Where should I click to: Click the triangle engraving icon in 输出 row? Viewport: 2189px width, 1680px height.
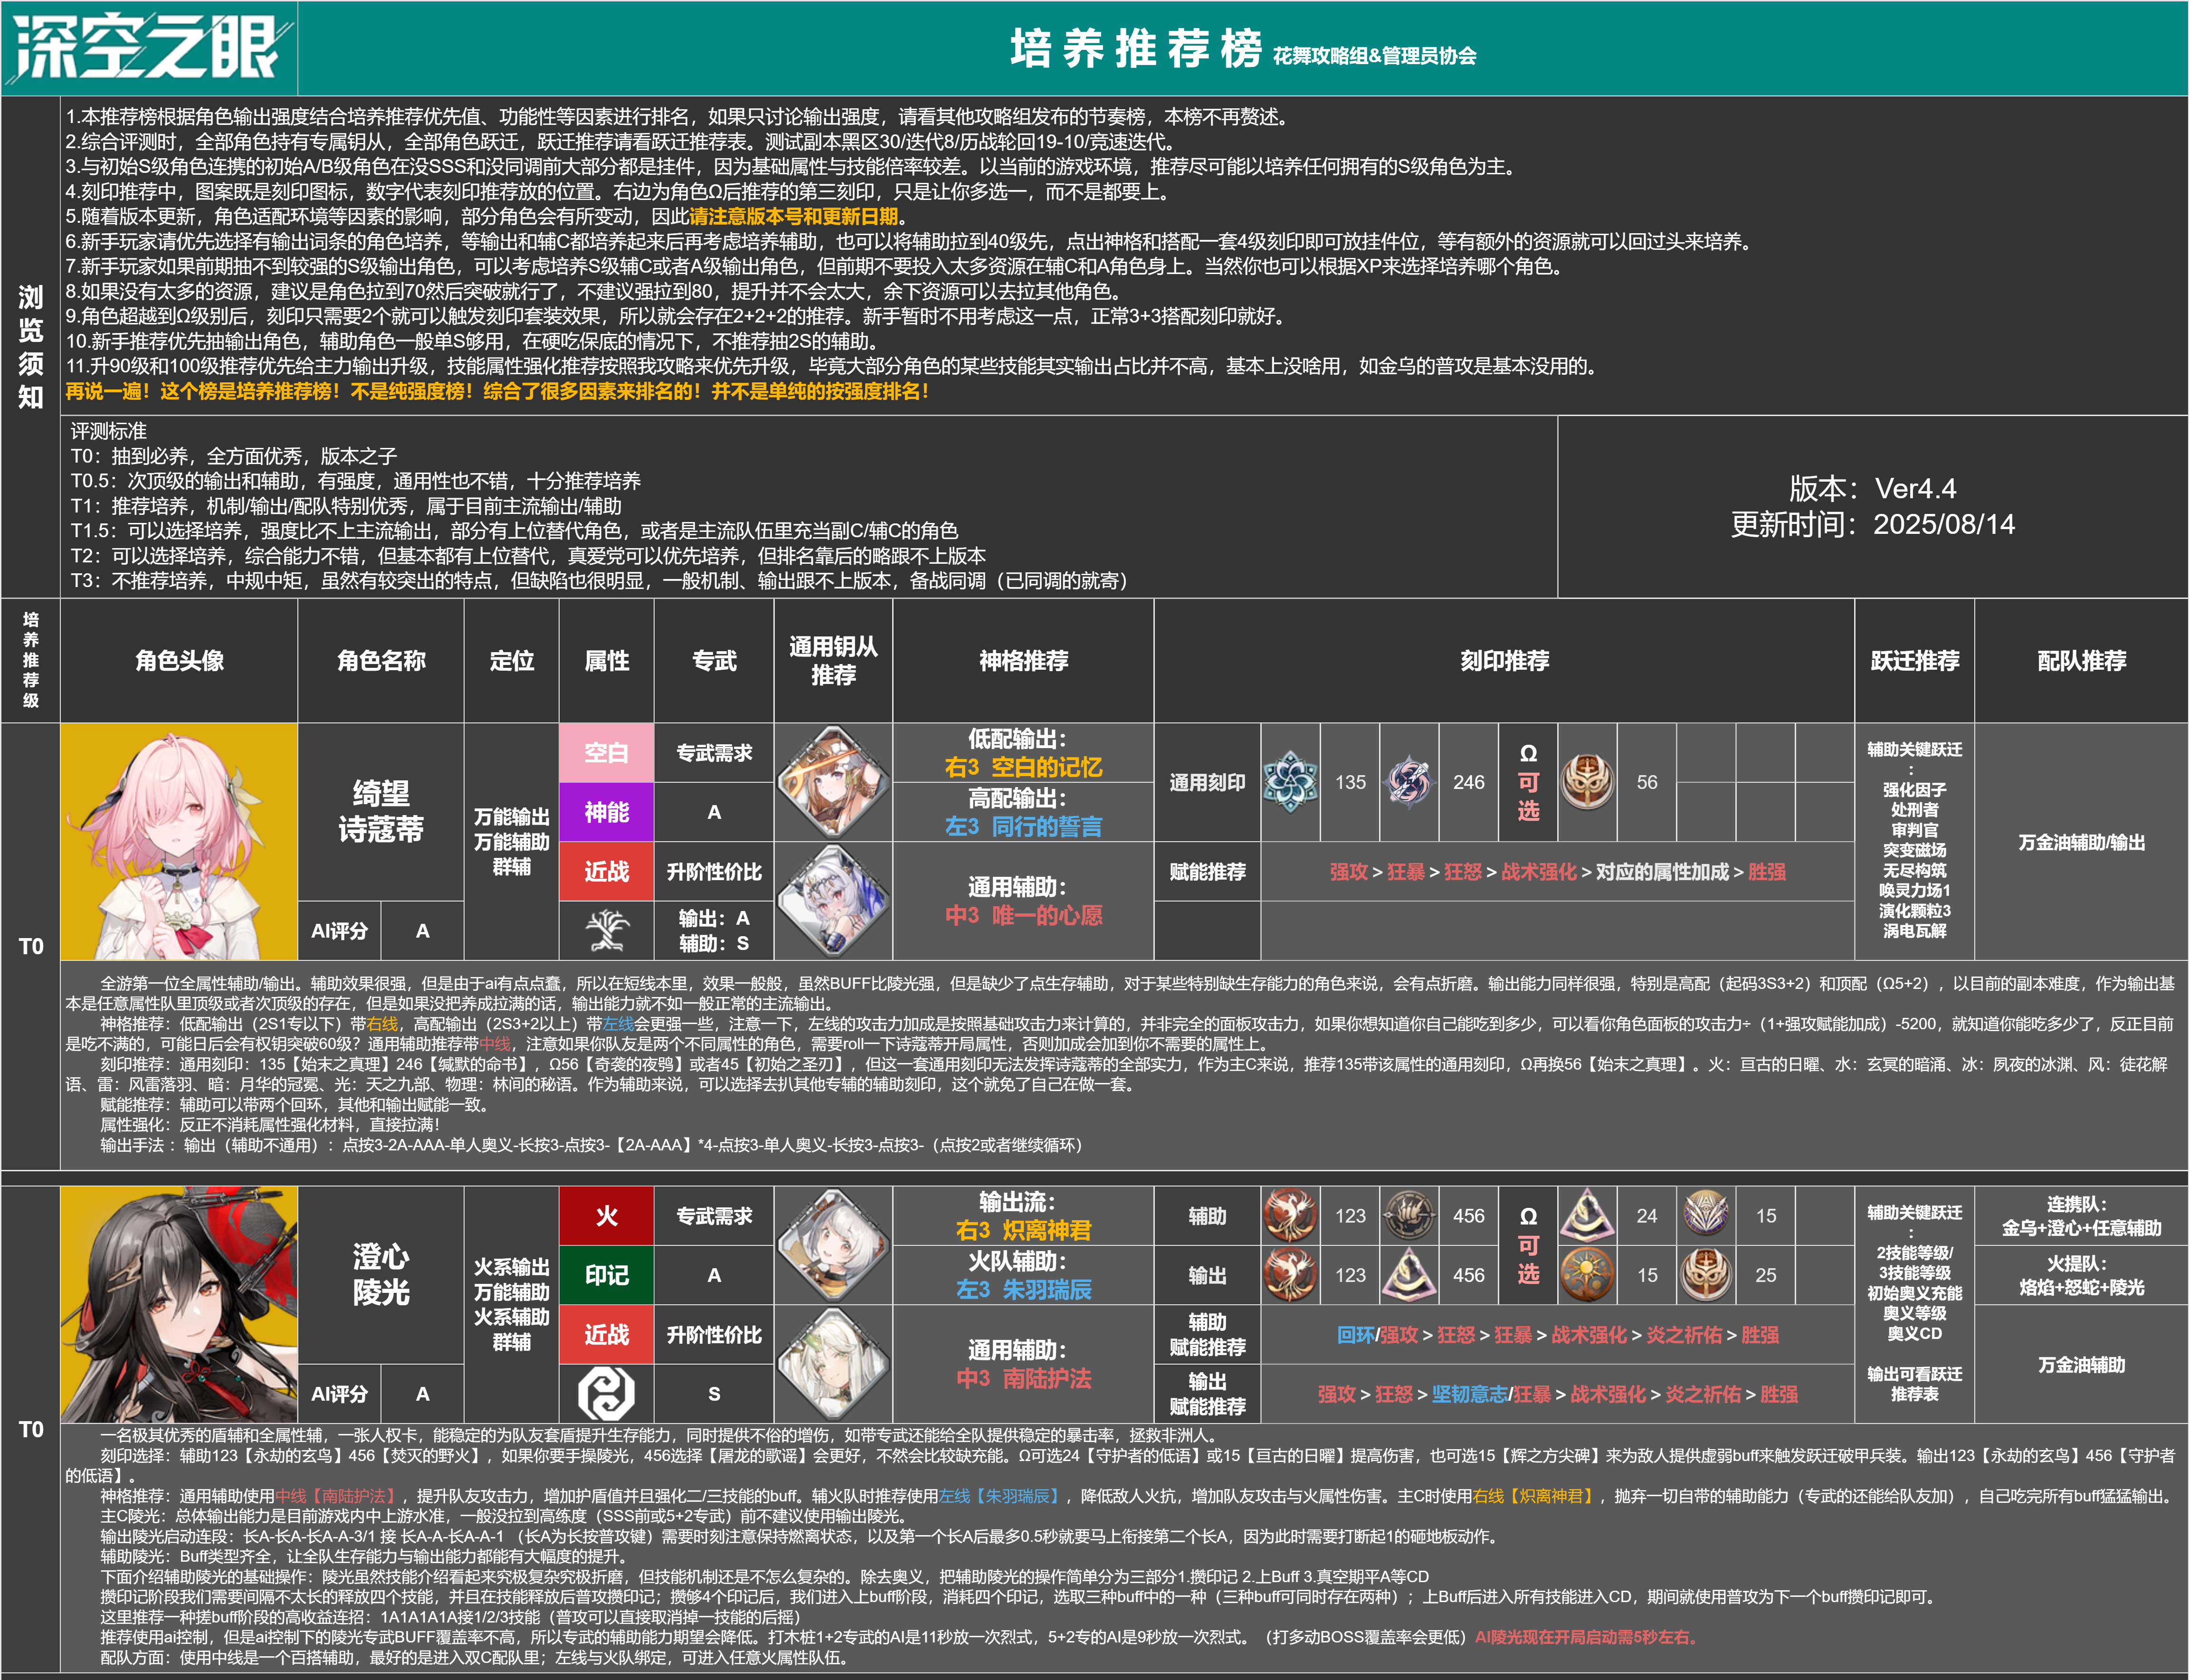coord(1409,1274)
